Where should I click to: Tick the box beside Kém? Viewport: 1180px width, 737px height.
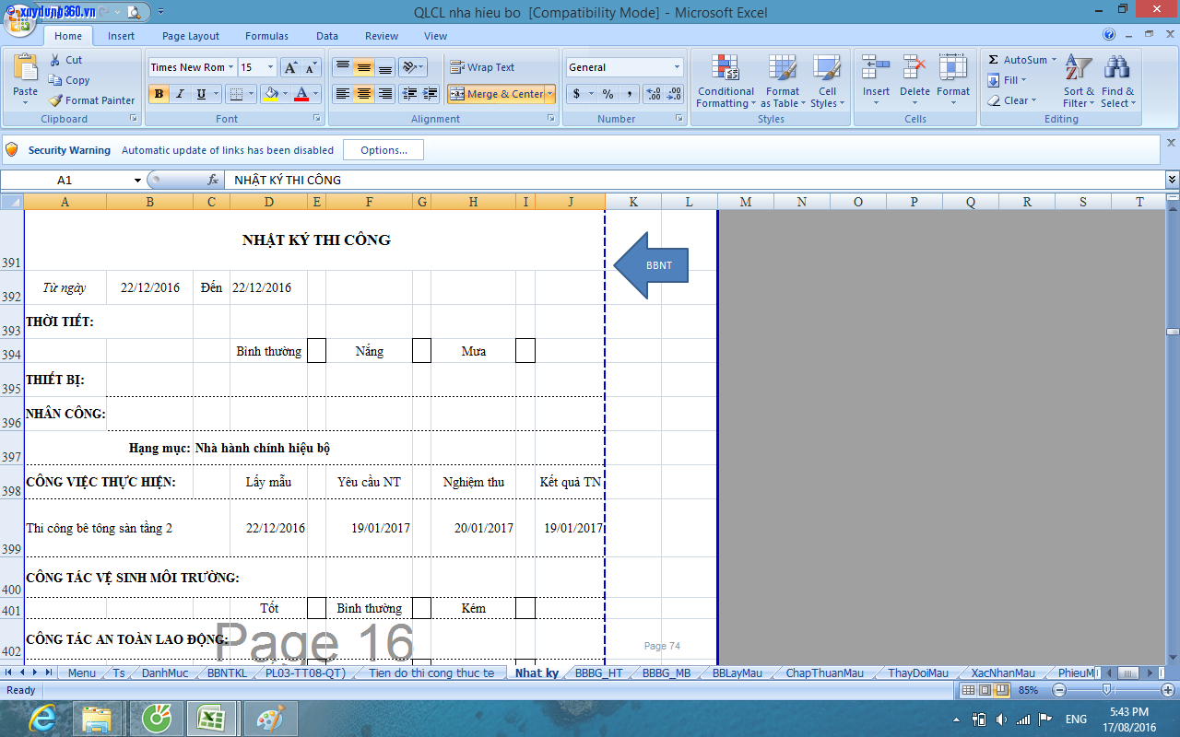point(525,608)
